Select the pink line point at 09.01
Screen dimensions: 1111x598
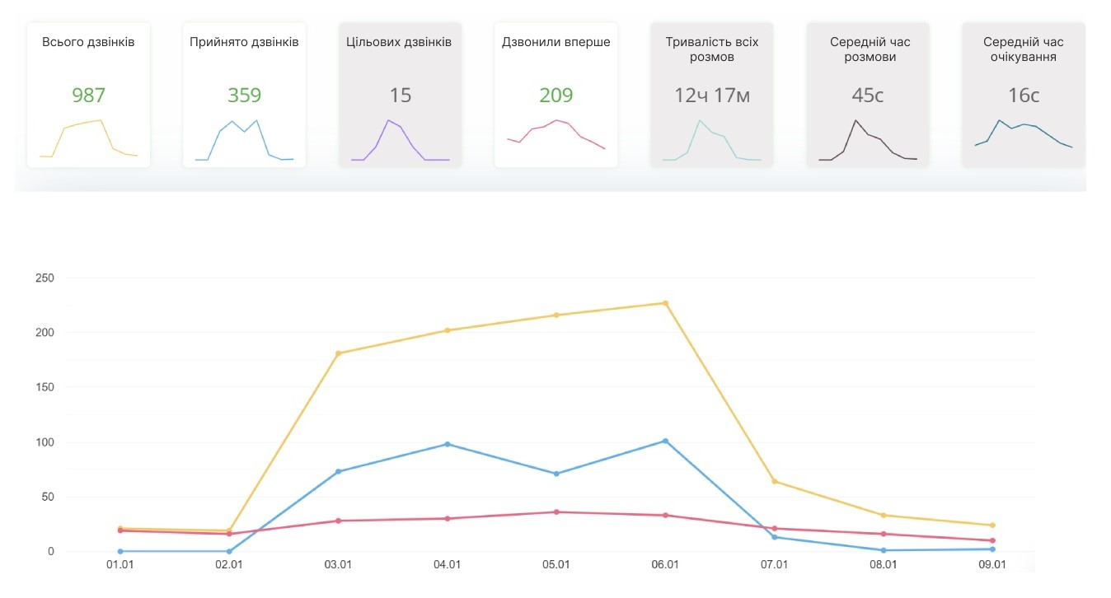click(x=992, y=540)
